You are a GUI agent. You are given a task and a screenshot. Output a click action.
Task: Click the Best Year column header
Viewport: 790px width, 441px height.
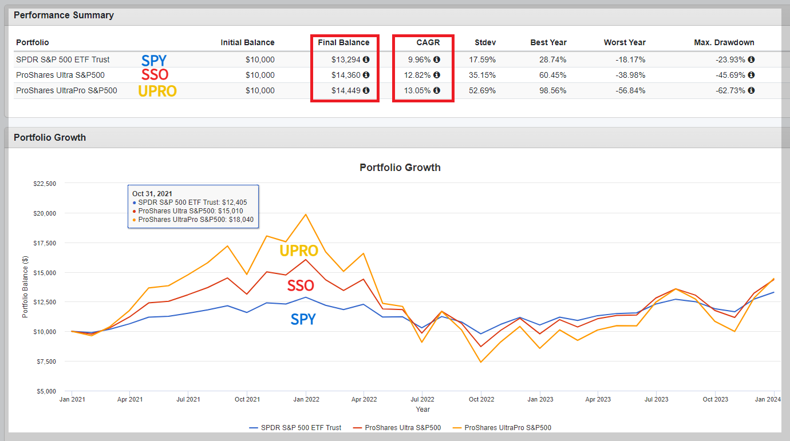click(548, 42)
